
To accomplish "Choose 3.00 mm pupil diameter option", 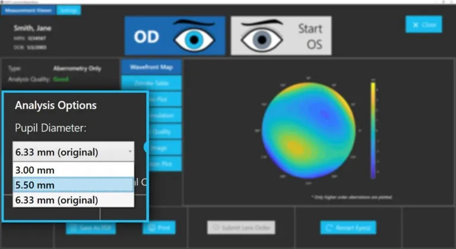I will (x=73, y=170).
